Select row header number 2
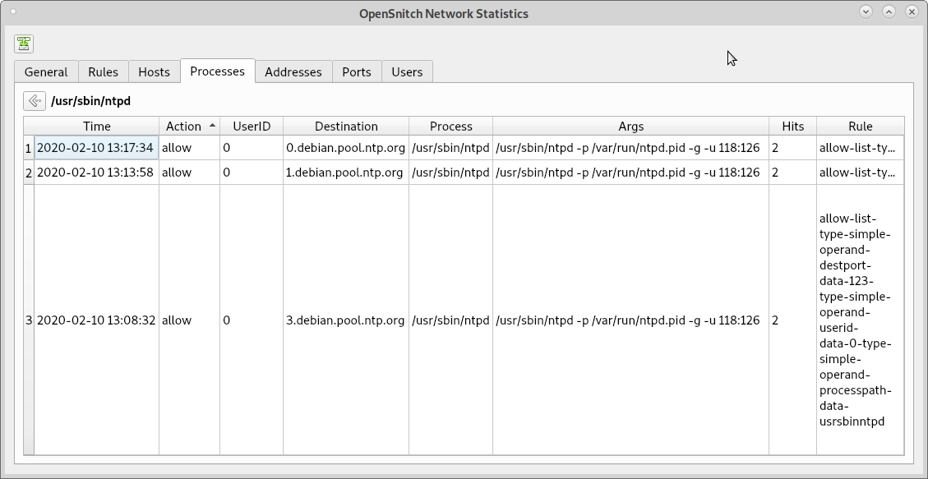The height and width of the screenshot is (479, 928). pos(29,172)
